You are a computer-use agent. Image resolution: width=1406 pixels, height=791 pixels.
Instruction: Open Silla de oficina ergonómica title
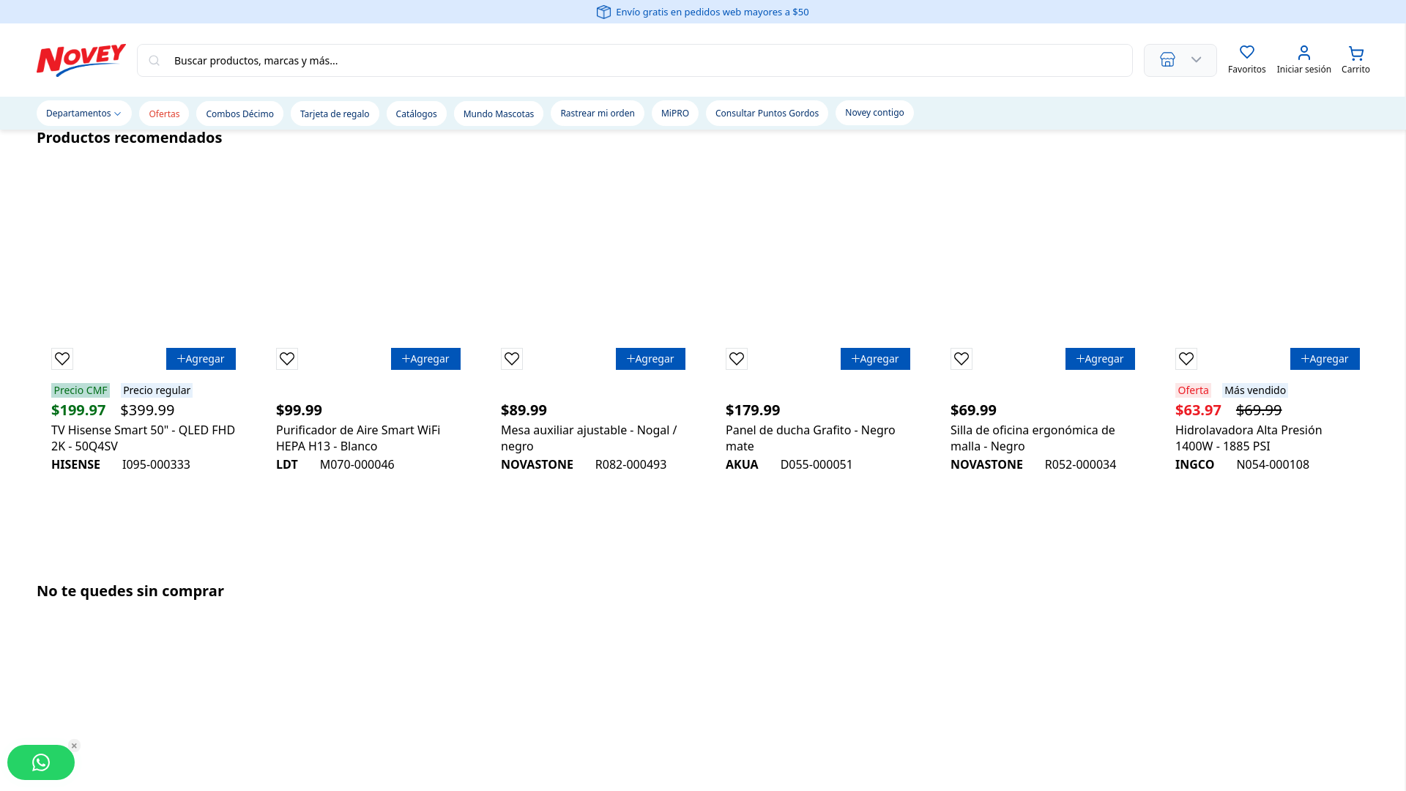point(1033,438)
